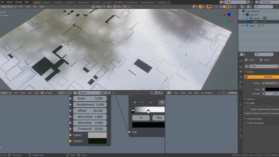Screen dimensions: 279x157
Task: Click the Color2 dark swatch in node
Action: (x=97, y=141)
